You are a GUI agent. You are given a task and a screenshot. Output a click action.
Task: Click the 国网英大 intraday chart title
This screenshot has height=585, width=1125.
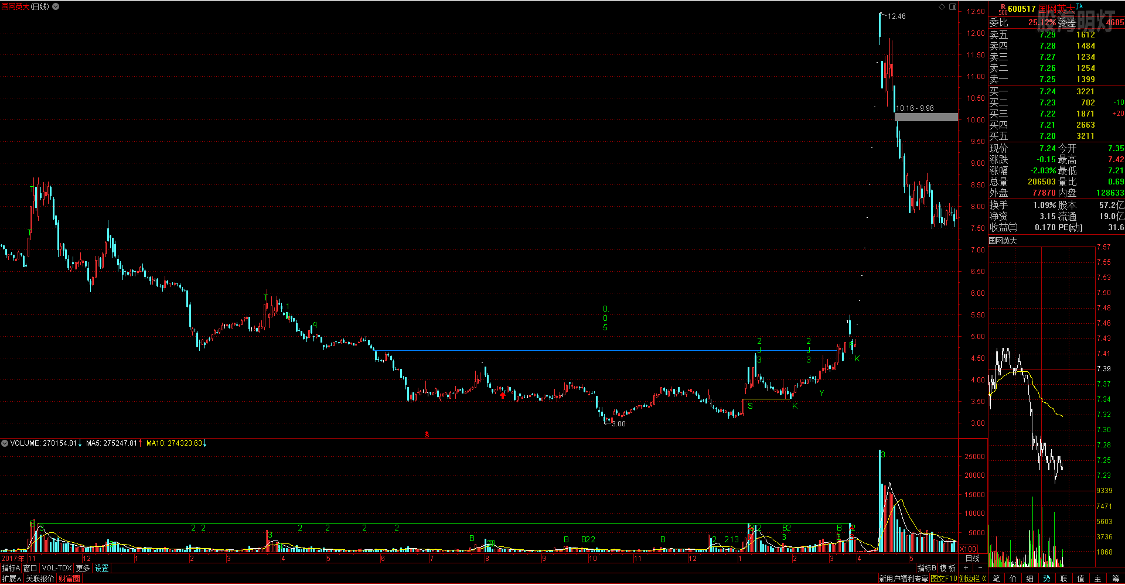pyautogui.click(x=1003, y=241)
